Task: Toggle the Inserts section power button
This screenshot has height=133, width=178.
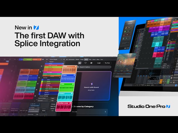Action: (x=30, y=108)
